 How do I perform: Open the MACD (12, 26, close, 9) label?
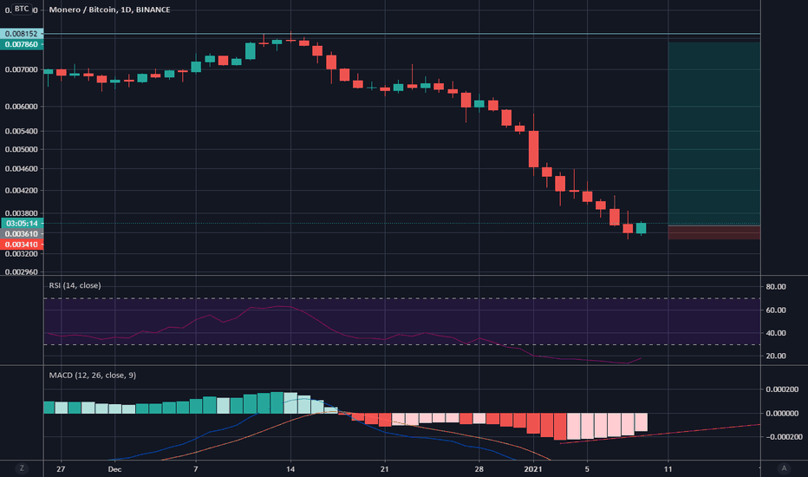(x=92, y=375)
